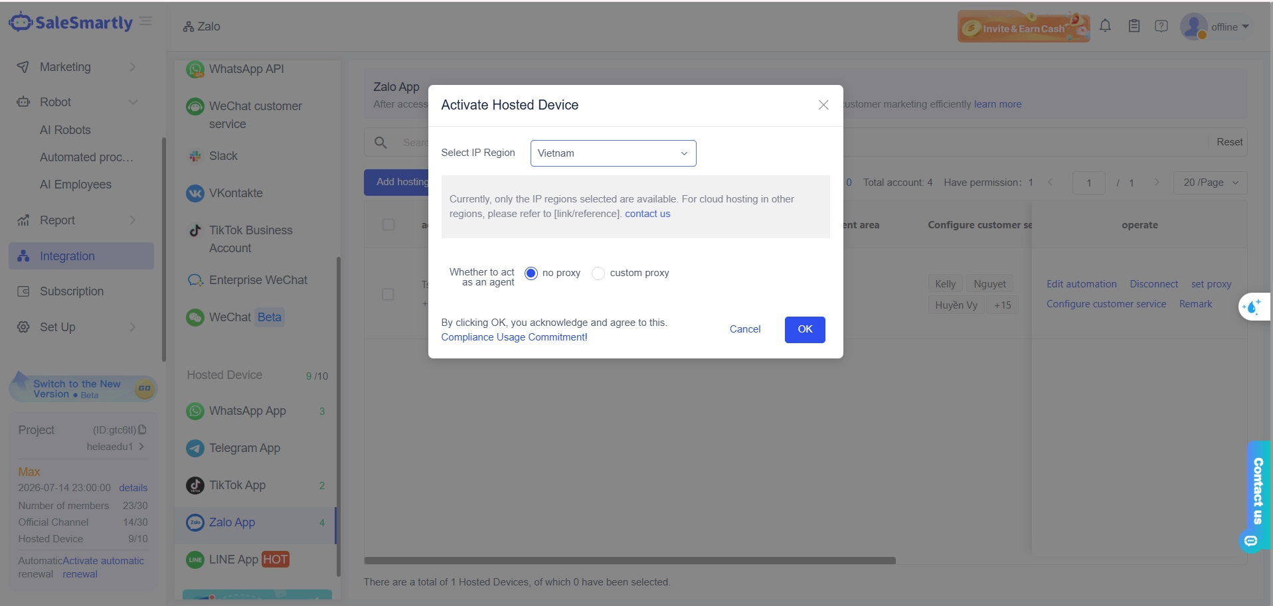
Task: Open Compliance Usage Commitment link
Action: pos(514,337)
